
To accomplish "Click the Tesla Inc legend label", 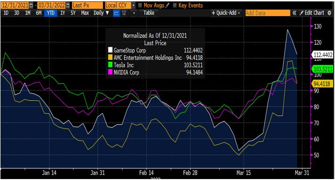I will [124, 65].
